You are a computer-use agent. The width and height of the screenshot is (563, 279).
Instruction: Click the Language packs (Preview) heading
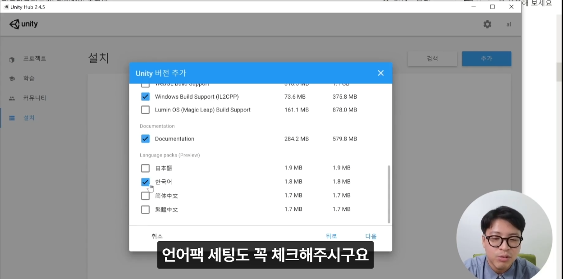(169, 155)
